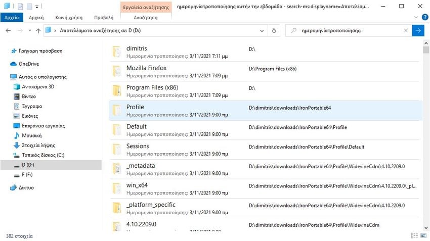Open the recent locations dropdown arrow

tap(29, 30)
